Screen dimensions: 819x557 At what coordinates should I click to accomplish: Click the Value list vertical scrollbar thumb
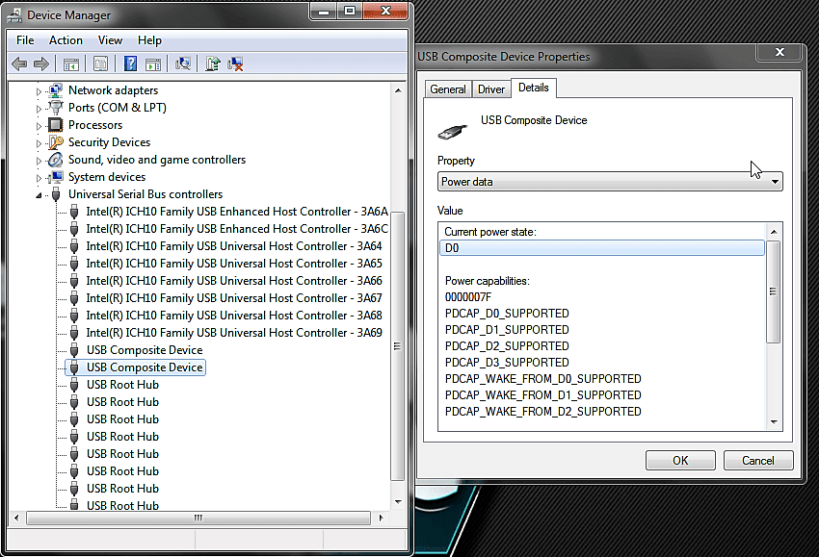tap(774, 291)
